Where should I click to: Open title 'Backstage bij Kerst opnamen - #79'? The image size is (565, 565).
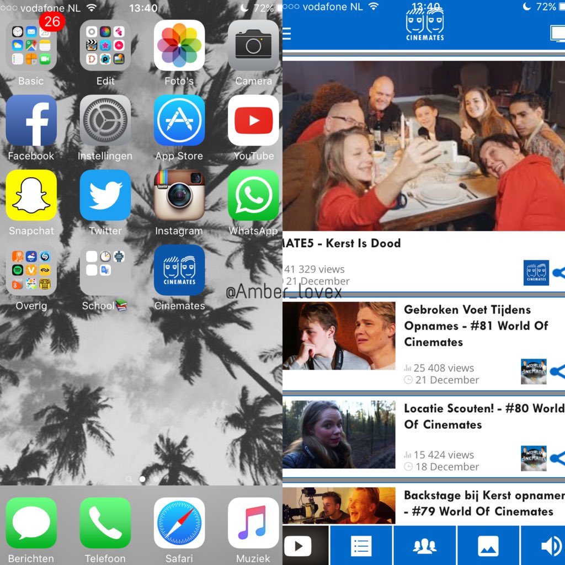484,503
